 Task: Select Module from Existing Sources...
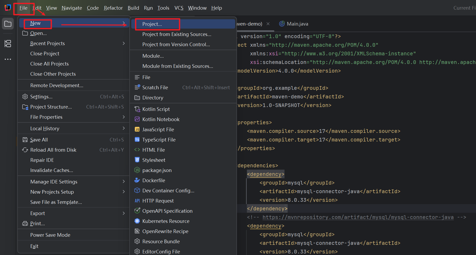(183, 66)
